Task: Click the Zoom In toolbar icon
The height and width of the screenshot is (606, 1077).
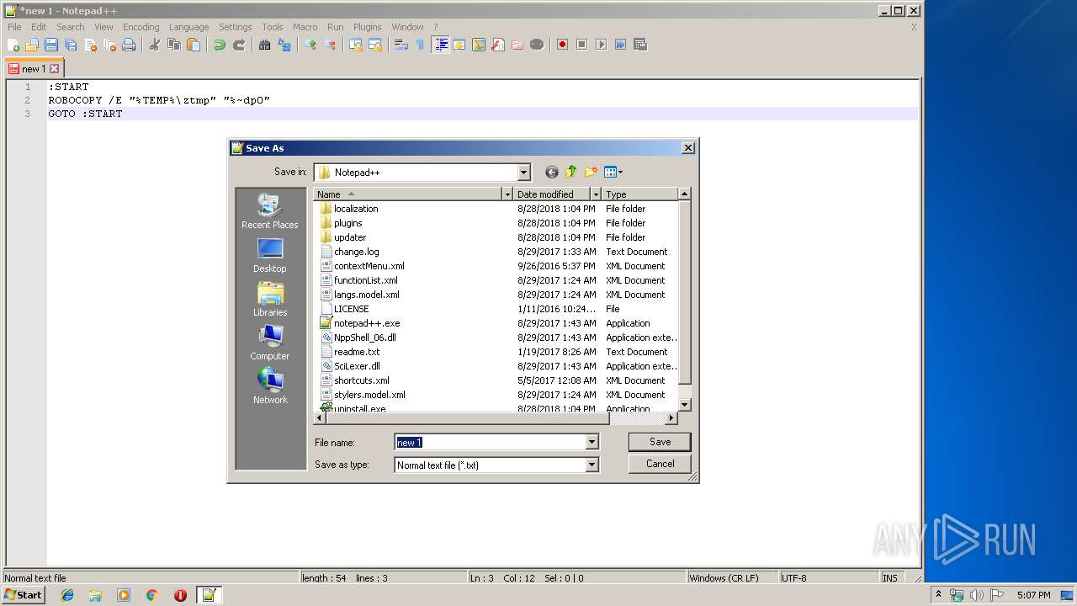Action: point(310,45)
